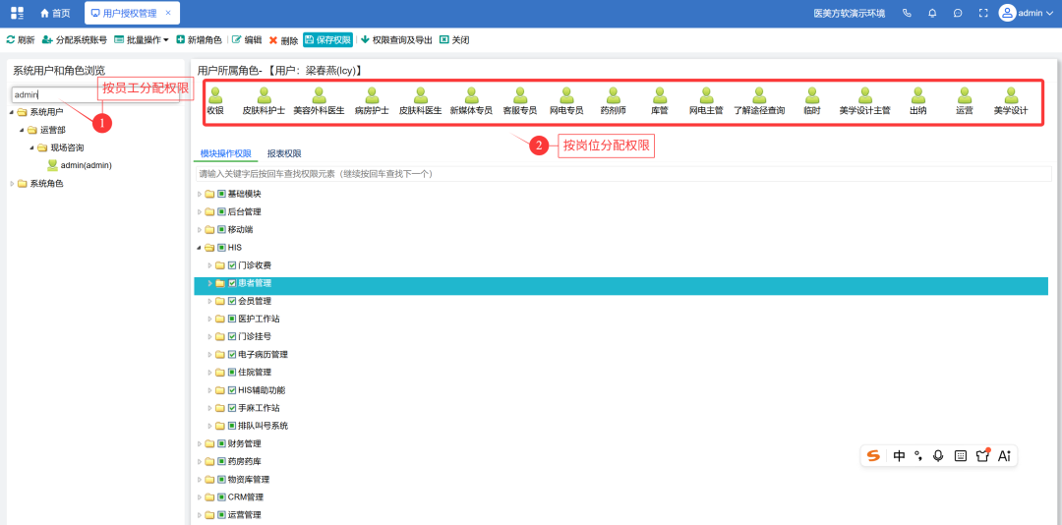Select the 新媒体专员 role icon

pyautogui.click(x=471, y=94)
